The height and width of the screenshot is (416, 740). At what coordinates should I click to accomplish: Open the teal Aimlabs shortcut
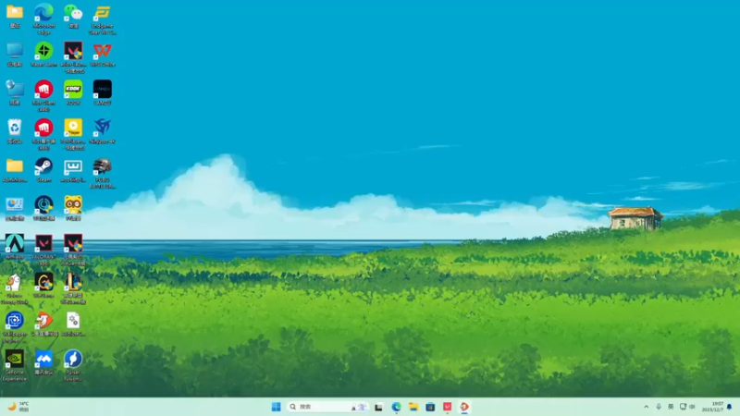tap(15, 247)
